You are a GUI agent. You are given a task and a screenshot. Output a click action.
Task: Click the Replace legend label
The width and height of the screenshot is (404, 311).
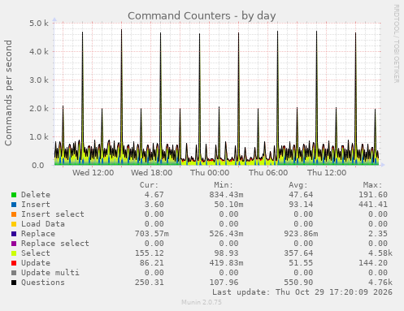pos(38,234)
